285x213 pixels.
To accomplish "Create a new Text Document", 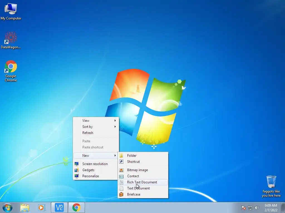I will (x=143, y=188).
